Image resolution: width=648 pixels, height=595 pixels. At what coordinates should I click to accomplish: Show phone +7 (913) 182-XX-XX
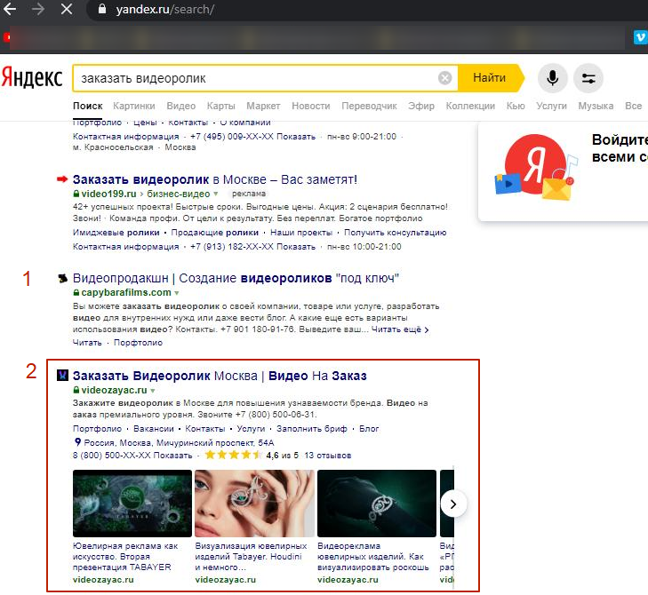point(253,247)
